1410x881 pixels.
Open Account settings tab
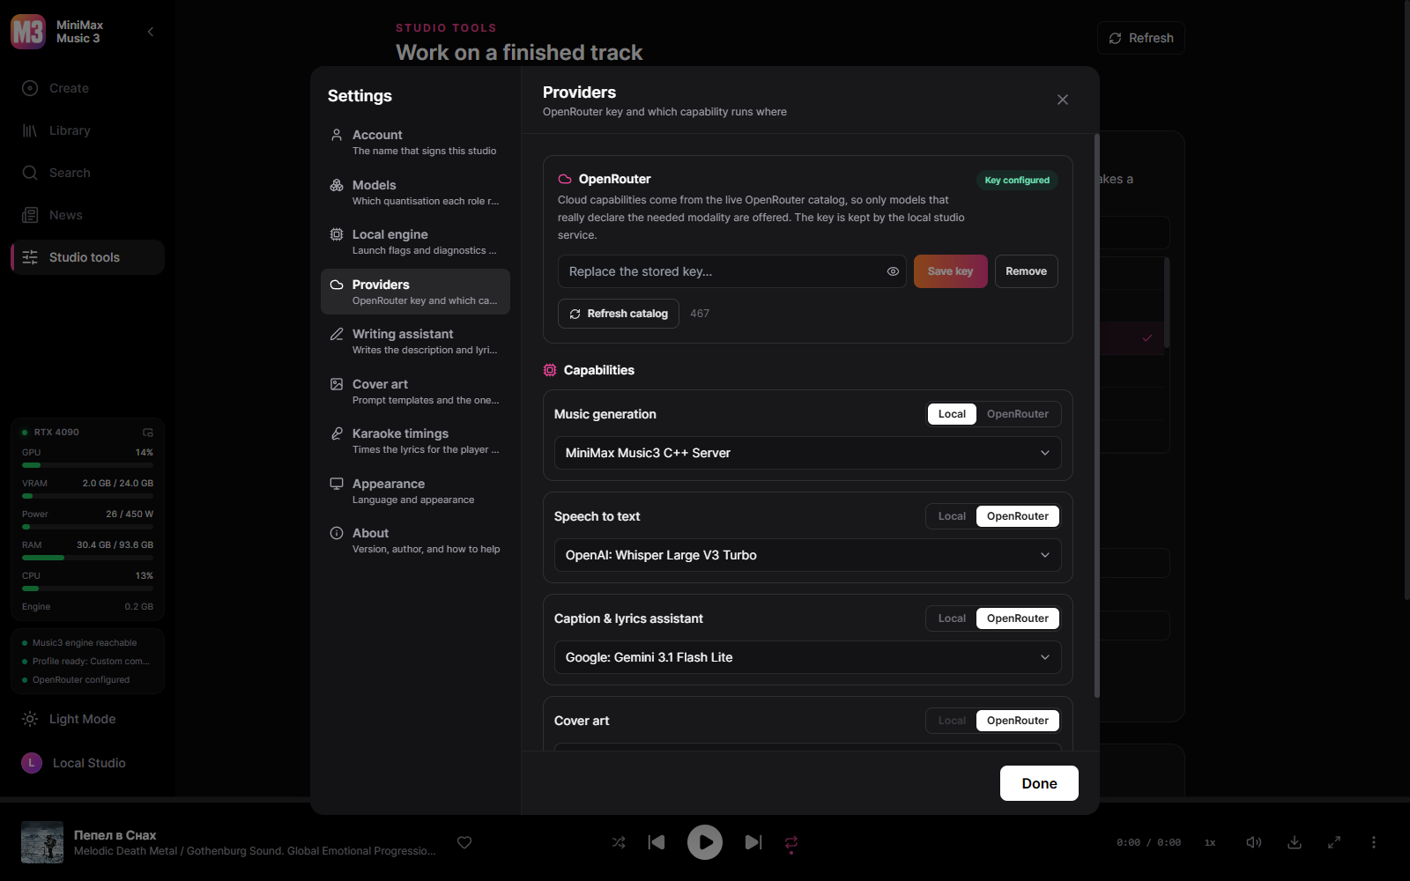pos(415,142)
